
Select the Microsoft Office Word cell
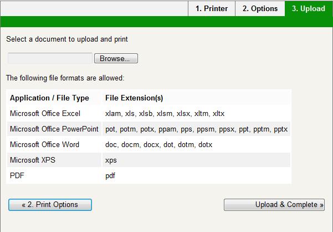pos(54,144)
